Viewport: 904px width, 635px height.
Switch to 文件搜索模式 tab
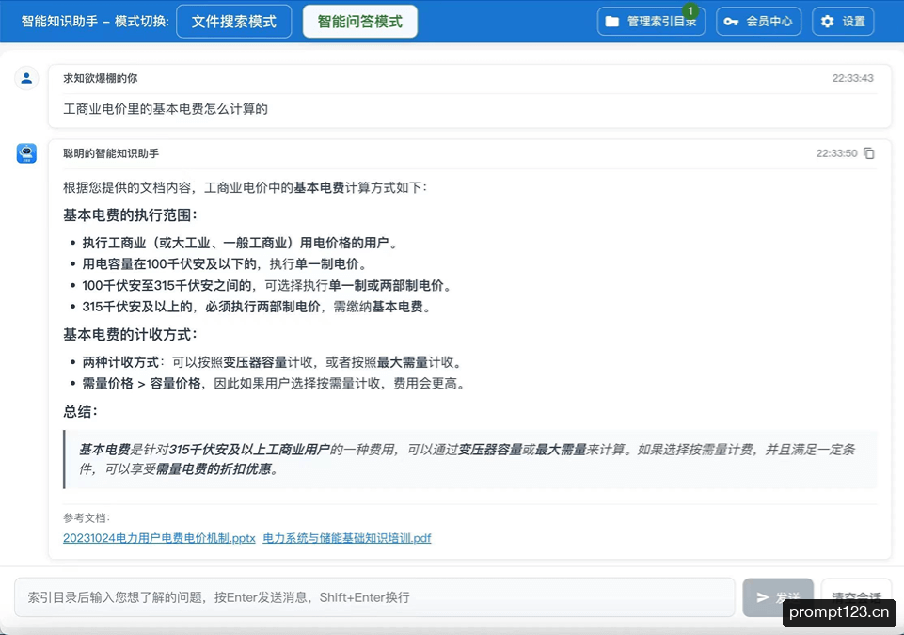pos(233,22)
